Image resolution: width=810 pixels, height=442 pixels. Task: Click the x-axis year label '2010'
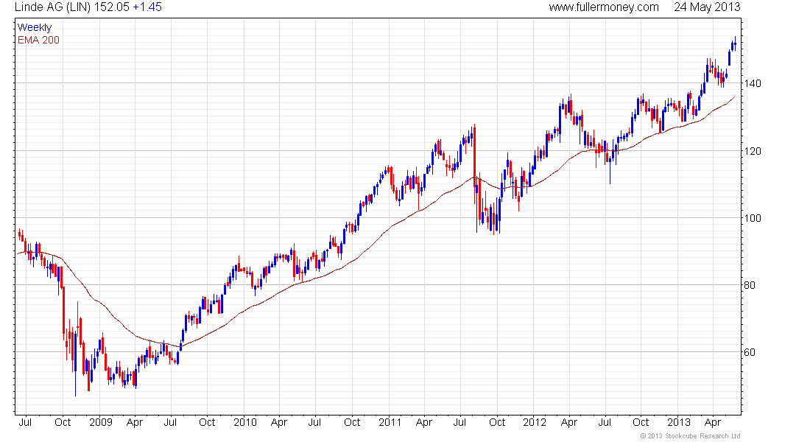(245, 422)
